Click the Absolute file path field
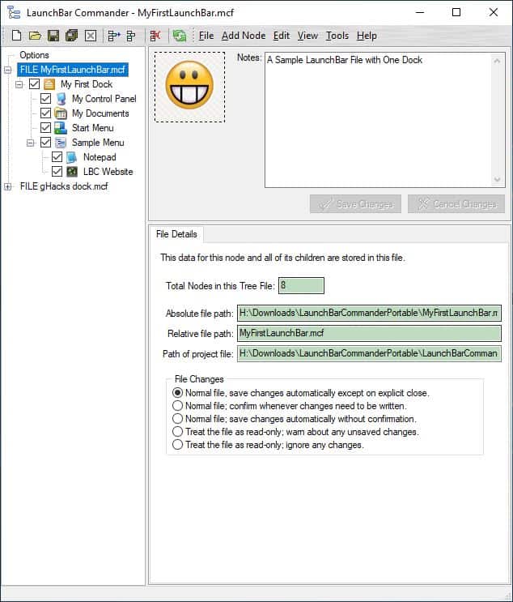The height and width of the screenshot is (602, 513). tap(369, 314)
